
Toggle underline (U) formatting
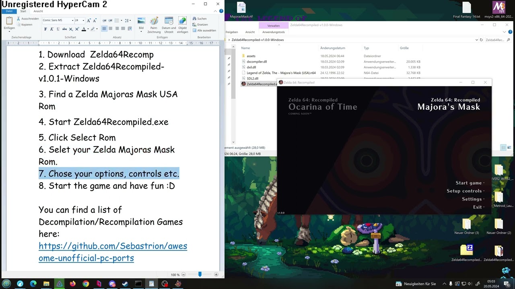(58, 29)
